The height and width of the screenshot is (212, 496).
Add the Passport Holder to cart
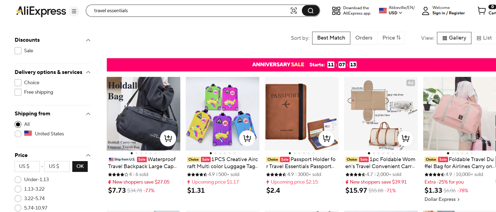click(x=326, y=138)
